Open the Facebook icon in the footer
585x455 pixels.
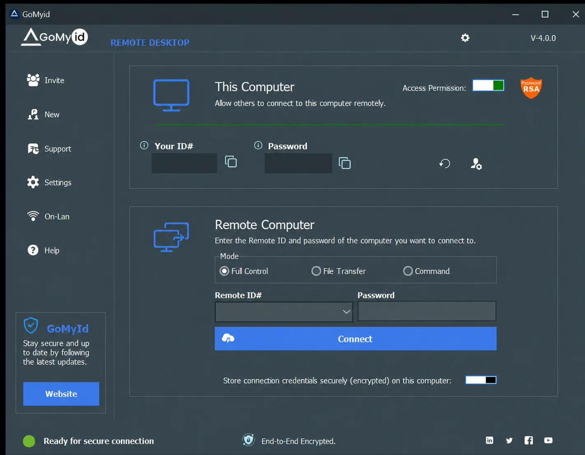529,440
